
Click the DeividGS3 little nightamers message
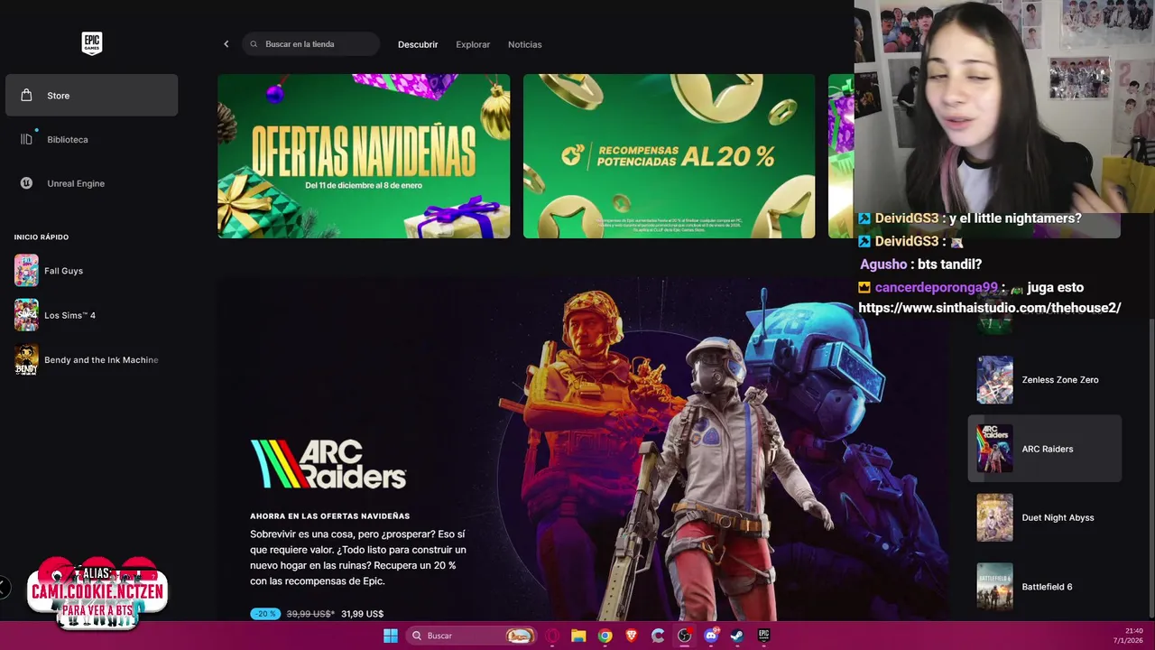pyautogui.click(x=970, y=218)
